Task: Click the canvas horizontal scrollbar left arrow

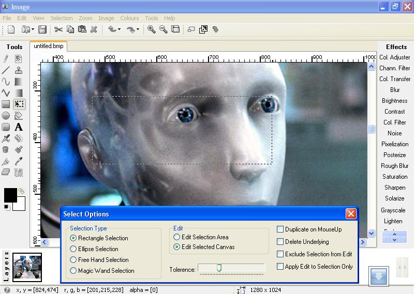Action: coord(45,242)
